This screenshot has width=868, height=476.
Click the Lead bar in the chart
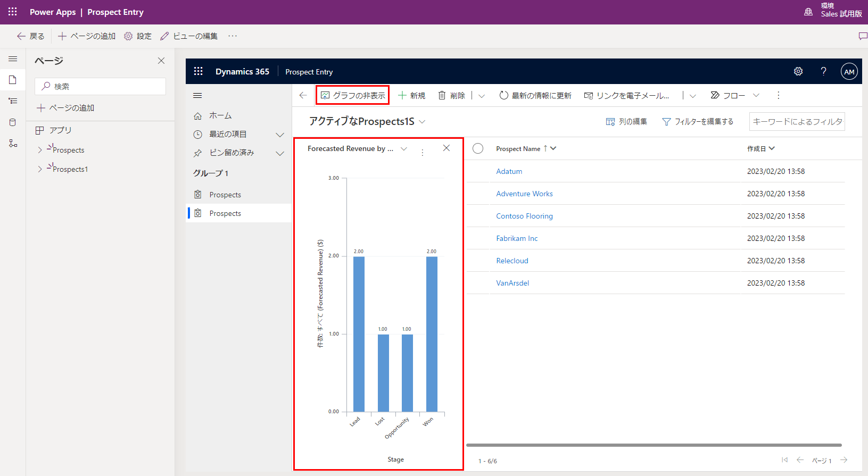tap(359, 334)
